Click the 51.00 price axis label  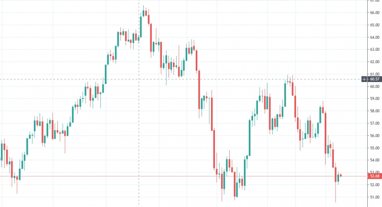tap(374, 197)
